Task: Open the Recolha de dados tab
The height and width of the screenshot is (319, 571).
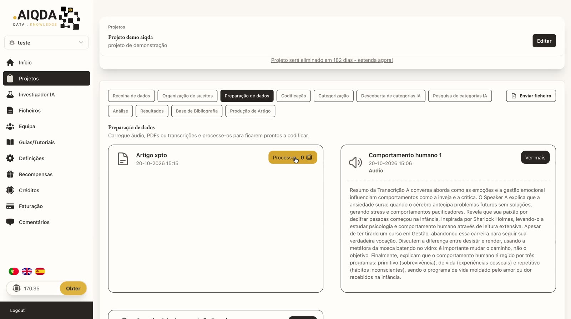Action: (131, 96)
